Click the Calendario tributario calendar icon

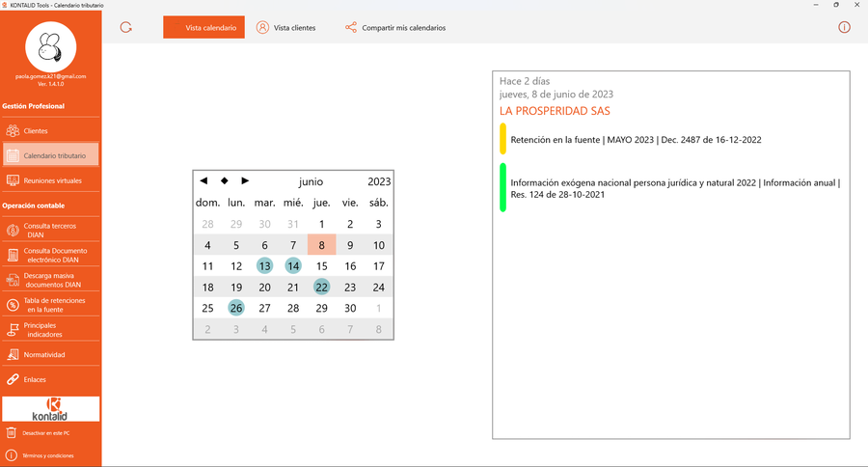click(13, 155)
